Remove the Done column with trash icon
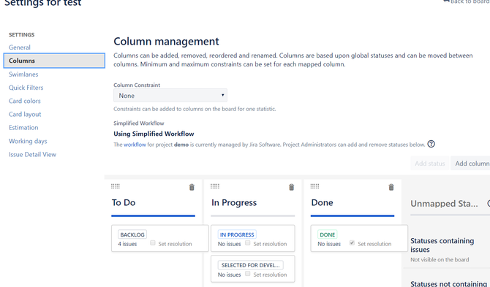The height and width of the screenshot is (287, 490). click(391, 187)
